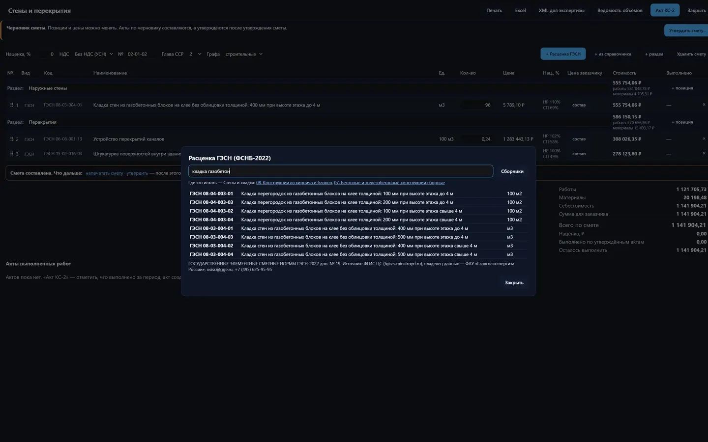Delete row ГЭСН 08-03-004-01 with its × icon
This screenshot has width=708, height=442.
coord(704,105)
